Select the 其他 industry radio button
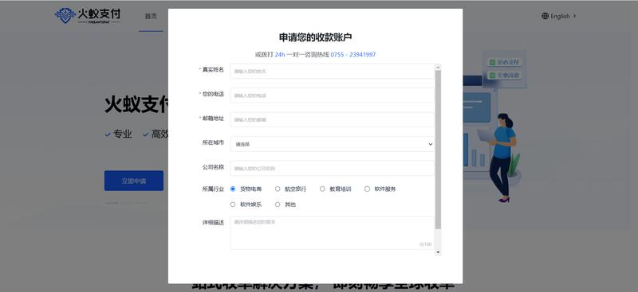The width and height of the screenshot is (638, 292). tap(278, 204)
